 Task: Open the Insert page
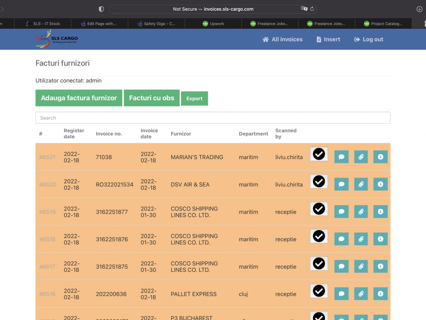[328, 39]
